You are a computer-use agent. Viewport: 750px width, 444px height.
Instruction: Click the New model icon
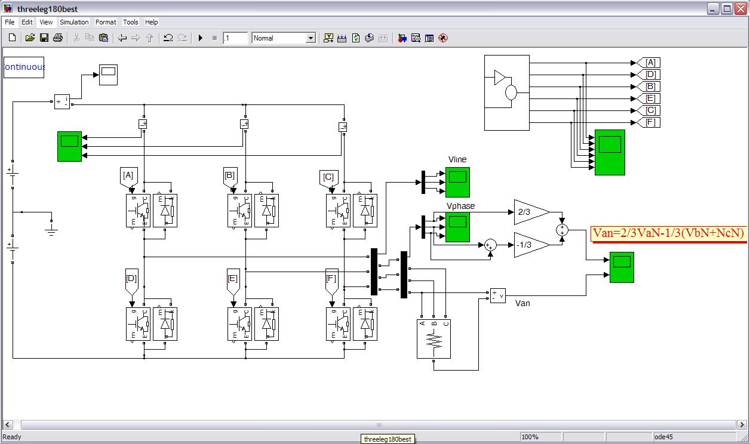(x=12, y=38)
